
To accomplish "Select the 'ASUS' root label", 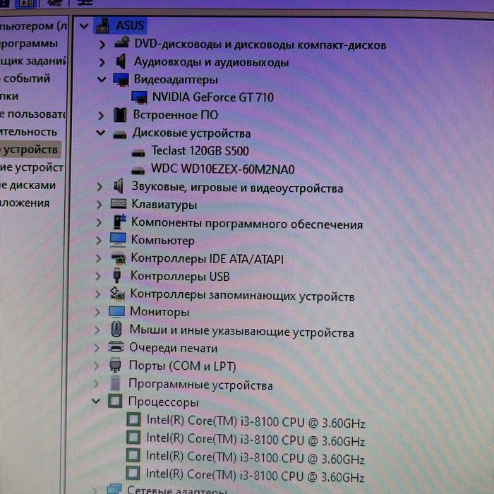I will (129, 25).
